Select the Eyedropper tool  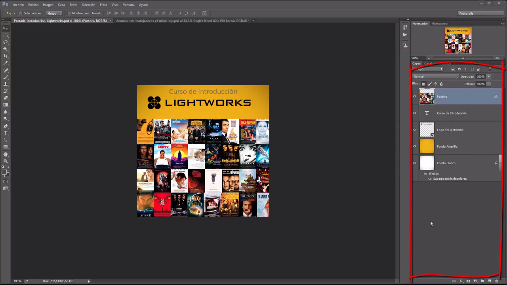6,63
